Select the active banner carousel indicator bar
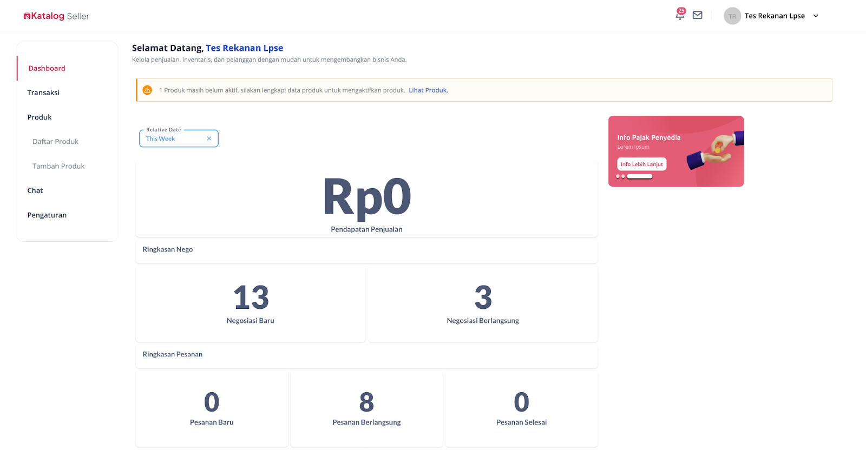This screenshot has height=450, width=866. tap(639, 176)
